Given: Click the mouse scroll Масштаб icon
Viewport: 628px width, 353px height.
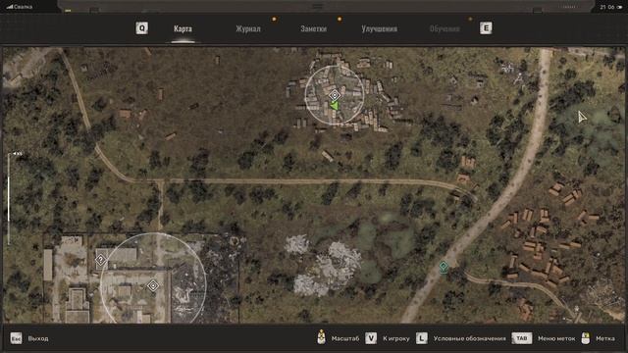Looking at the screenshot, I should click(321, 337).
